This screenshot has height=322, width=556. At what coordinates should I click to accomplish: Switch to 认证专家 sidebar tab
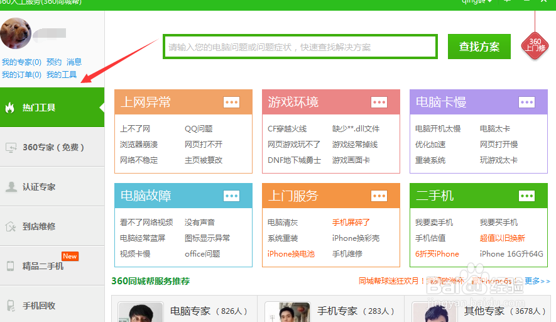(52, 187)
